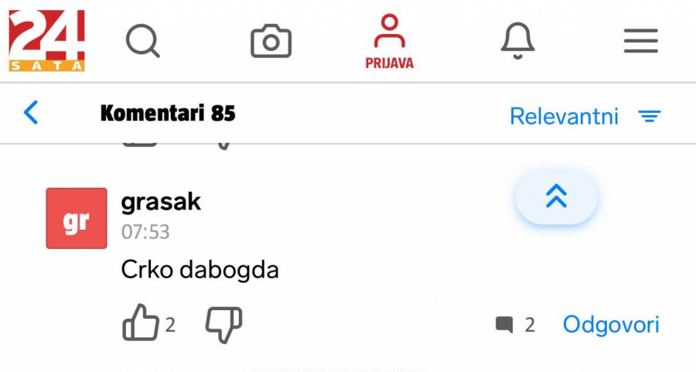Open the grasak user profile name

(161, 202)
